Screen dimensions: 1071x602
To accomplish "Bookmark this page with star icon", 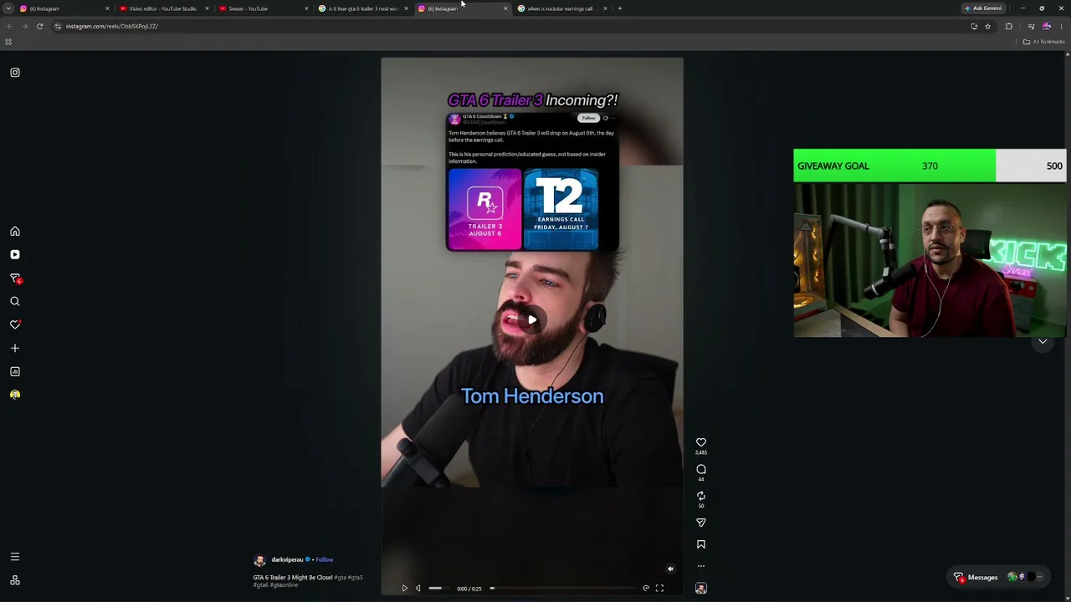I will 988,26.
